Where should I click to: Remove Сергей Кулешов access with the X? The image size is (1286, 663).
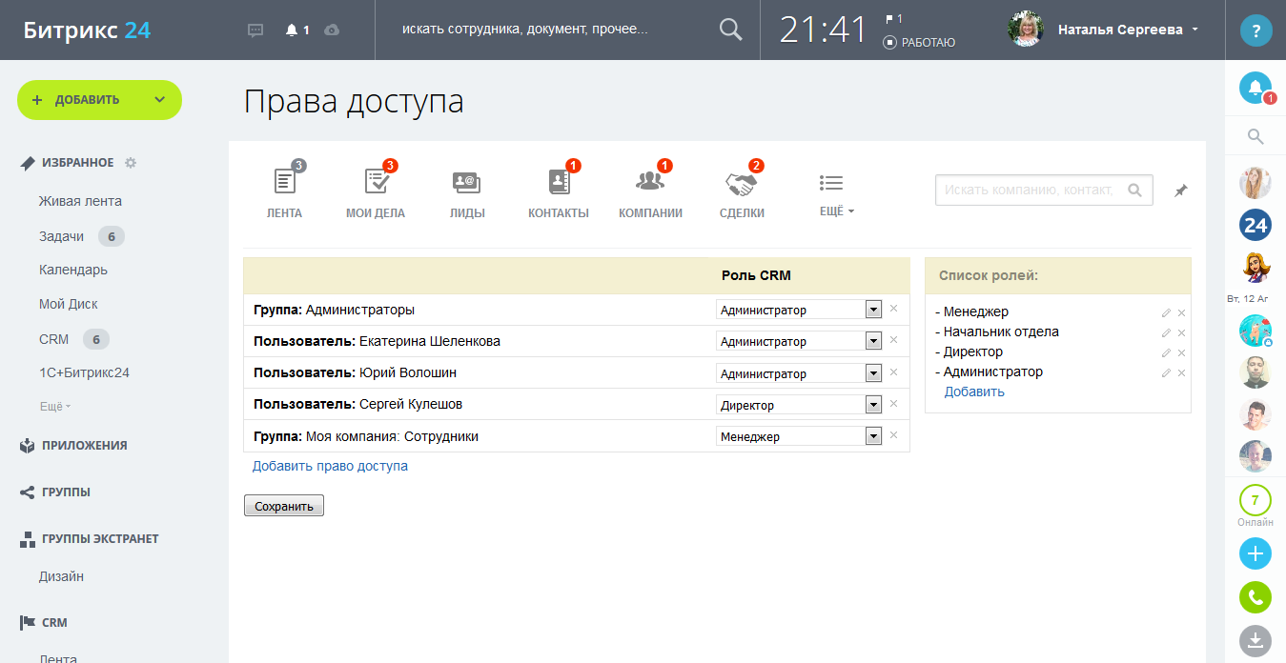[892, 404]
